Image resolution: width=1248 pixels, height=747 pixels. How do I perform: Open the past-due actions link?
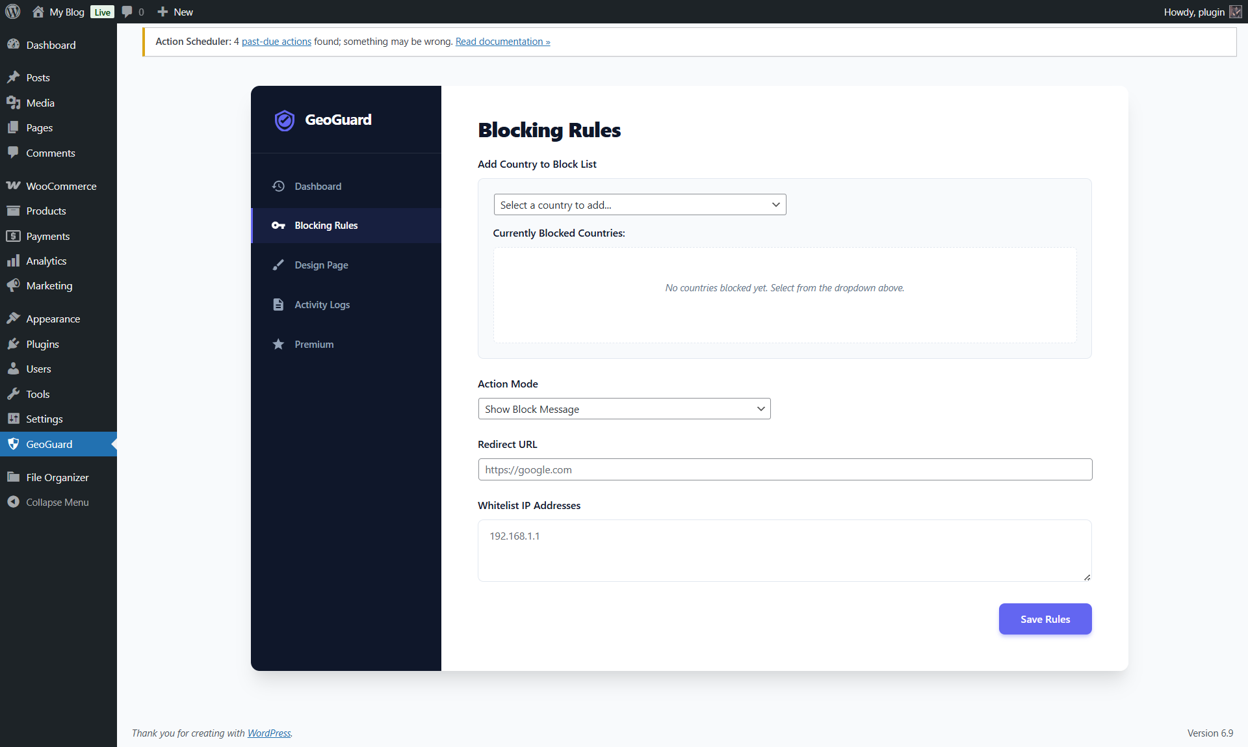click(x=276, y=41)
